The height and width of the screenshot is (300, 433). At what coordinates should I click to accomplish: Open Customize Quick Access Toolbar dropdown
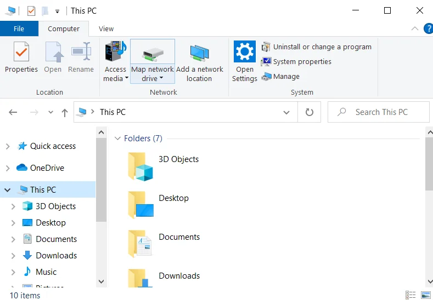(x=57, y=11)
